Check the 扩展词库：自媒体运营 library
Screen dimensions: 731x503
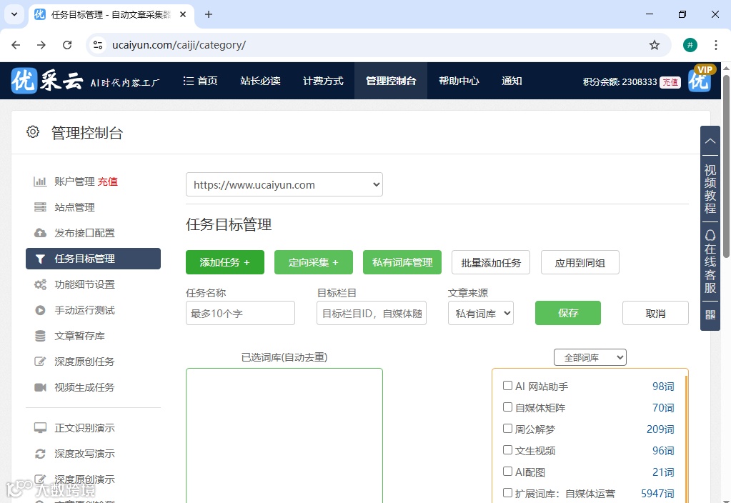point(507,493)
